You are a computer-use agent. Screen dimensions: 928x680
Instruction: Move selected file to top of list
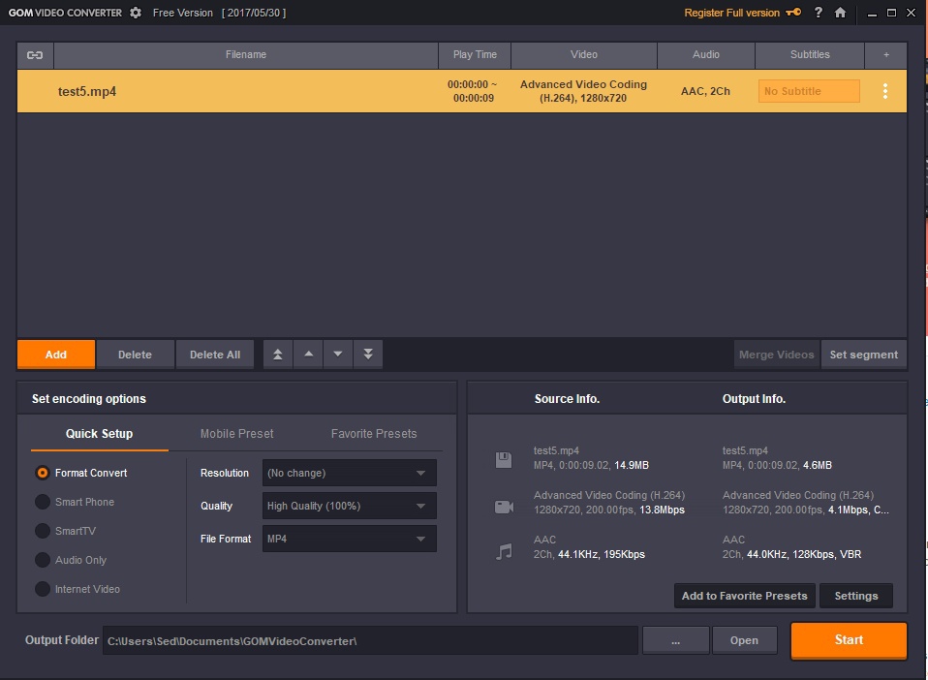[x=278, y=355]
